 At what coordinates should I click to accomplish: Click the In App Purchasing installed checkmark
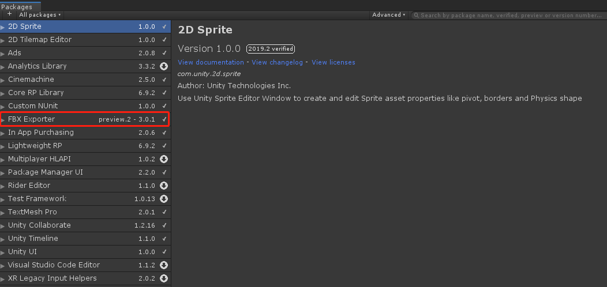tap(164, 133)
